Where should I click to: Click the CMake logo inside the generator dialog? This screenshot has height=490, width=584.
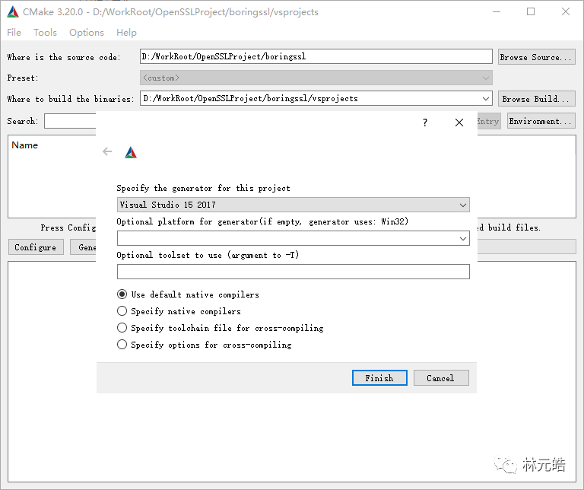tap(131, 152)
